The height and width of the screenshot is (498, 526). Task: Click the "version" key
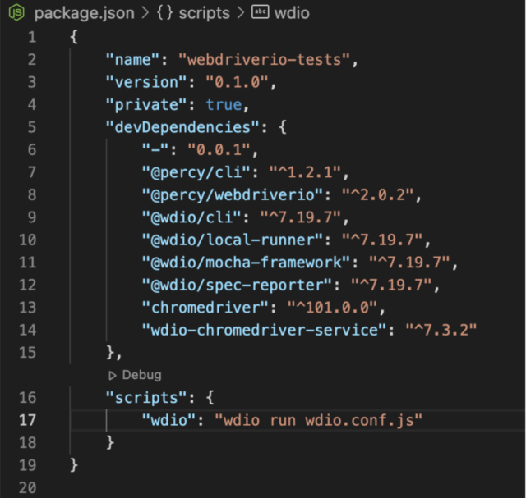click(x=146, y=82)
